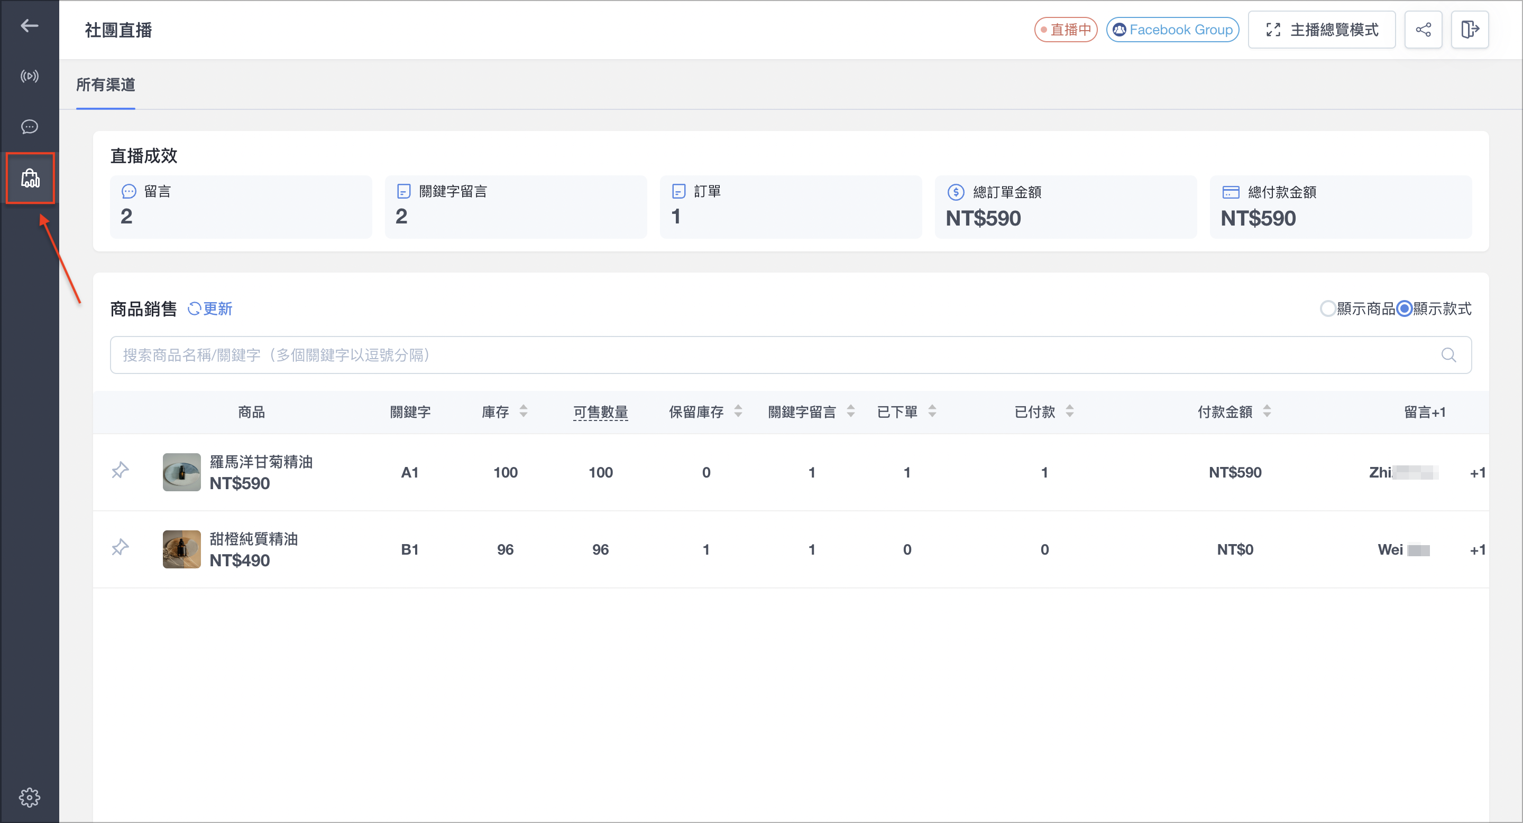Click the 商品 column header
Image resolution: width=1523 pixels, height=823 pixels.
251,412
